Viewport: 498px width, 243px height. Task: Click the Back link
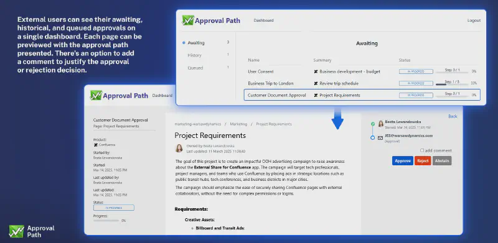click(453, 116)
